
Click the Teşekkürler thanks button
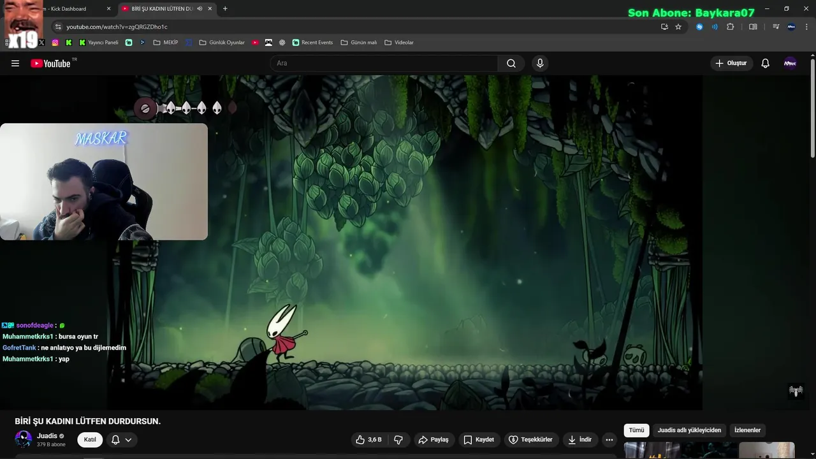530,440
